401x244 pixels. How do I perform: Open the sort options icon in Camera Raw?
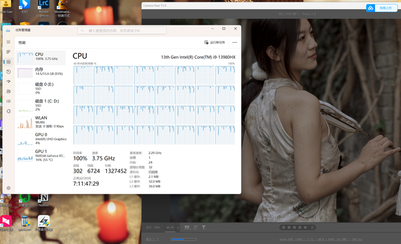[196, 227]
